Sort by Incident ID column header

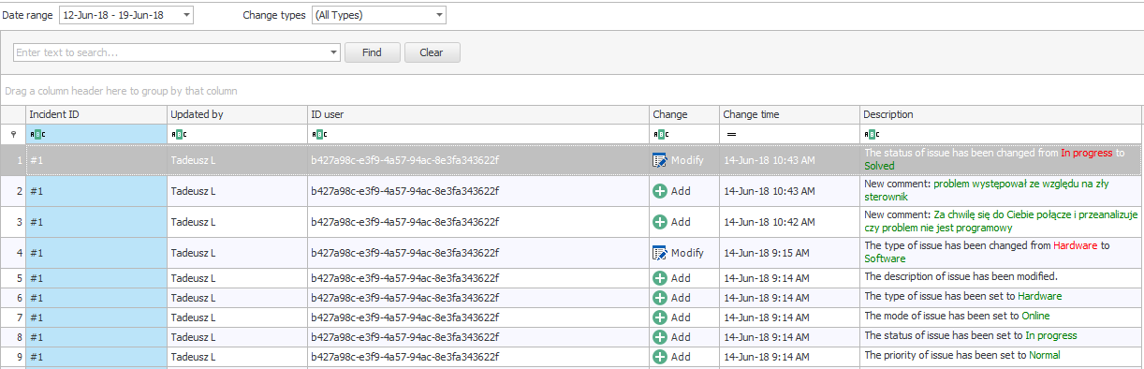(x=96, y=114)
